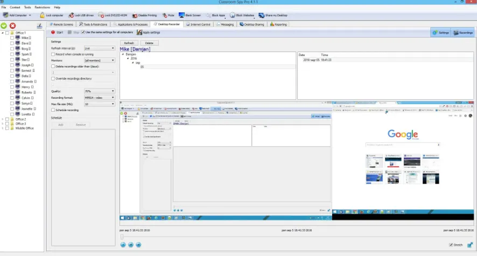Open the Recording format dropdown
Image resolution: width=477 pixels, height=256 pixels.
tap(100, 98)
